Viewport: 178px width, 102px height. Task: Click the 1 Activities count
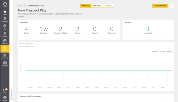tap(148, 30)
